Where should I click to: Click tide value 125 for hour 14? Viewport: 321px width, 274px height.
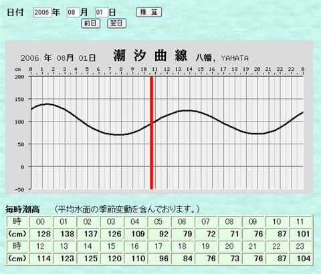click(x=88, y=259)
